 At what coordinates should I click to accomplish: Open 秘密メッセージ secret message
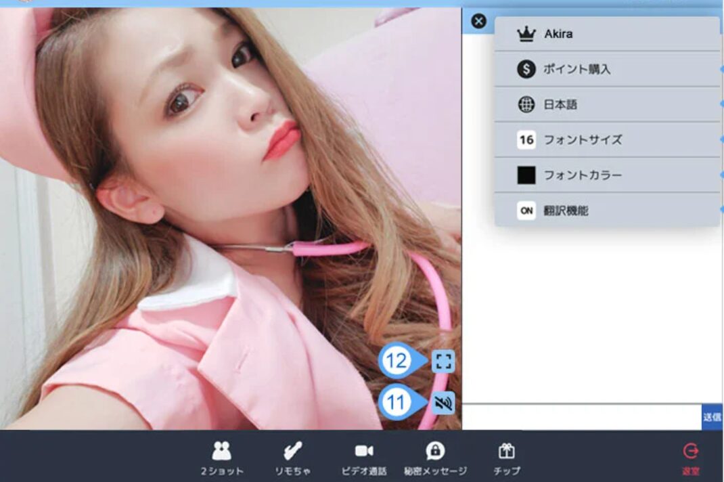(435, 458)
